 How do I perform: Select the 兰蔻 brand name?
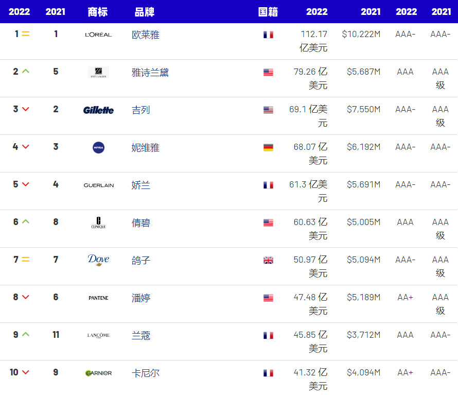[x=141, y=336]
